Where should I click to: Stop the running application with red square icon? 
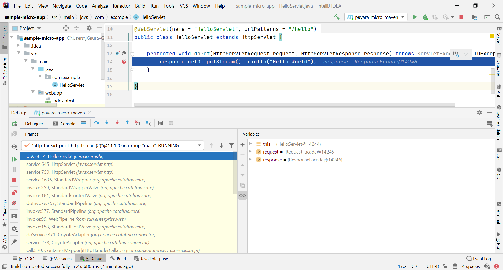(461, 17)
